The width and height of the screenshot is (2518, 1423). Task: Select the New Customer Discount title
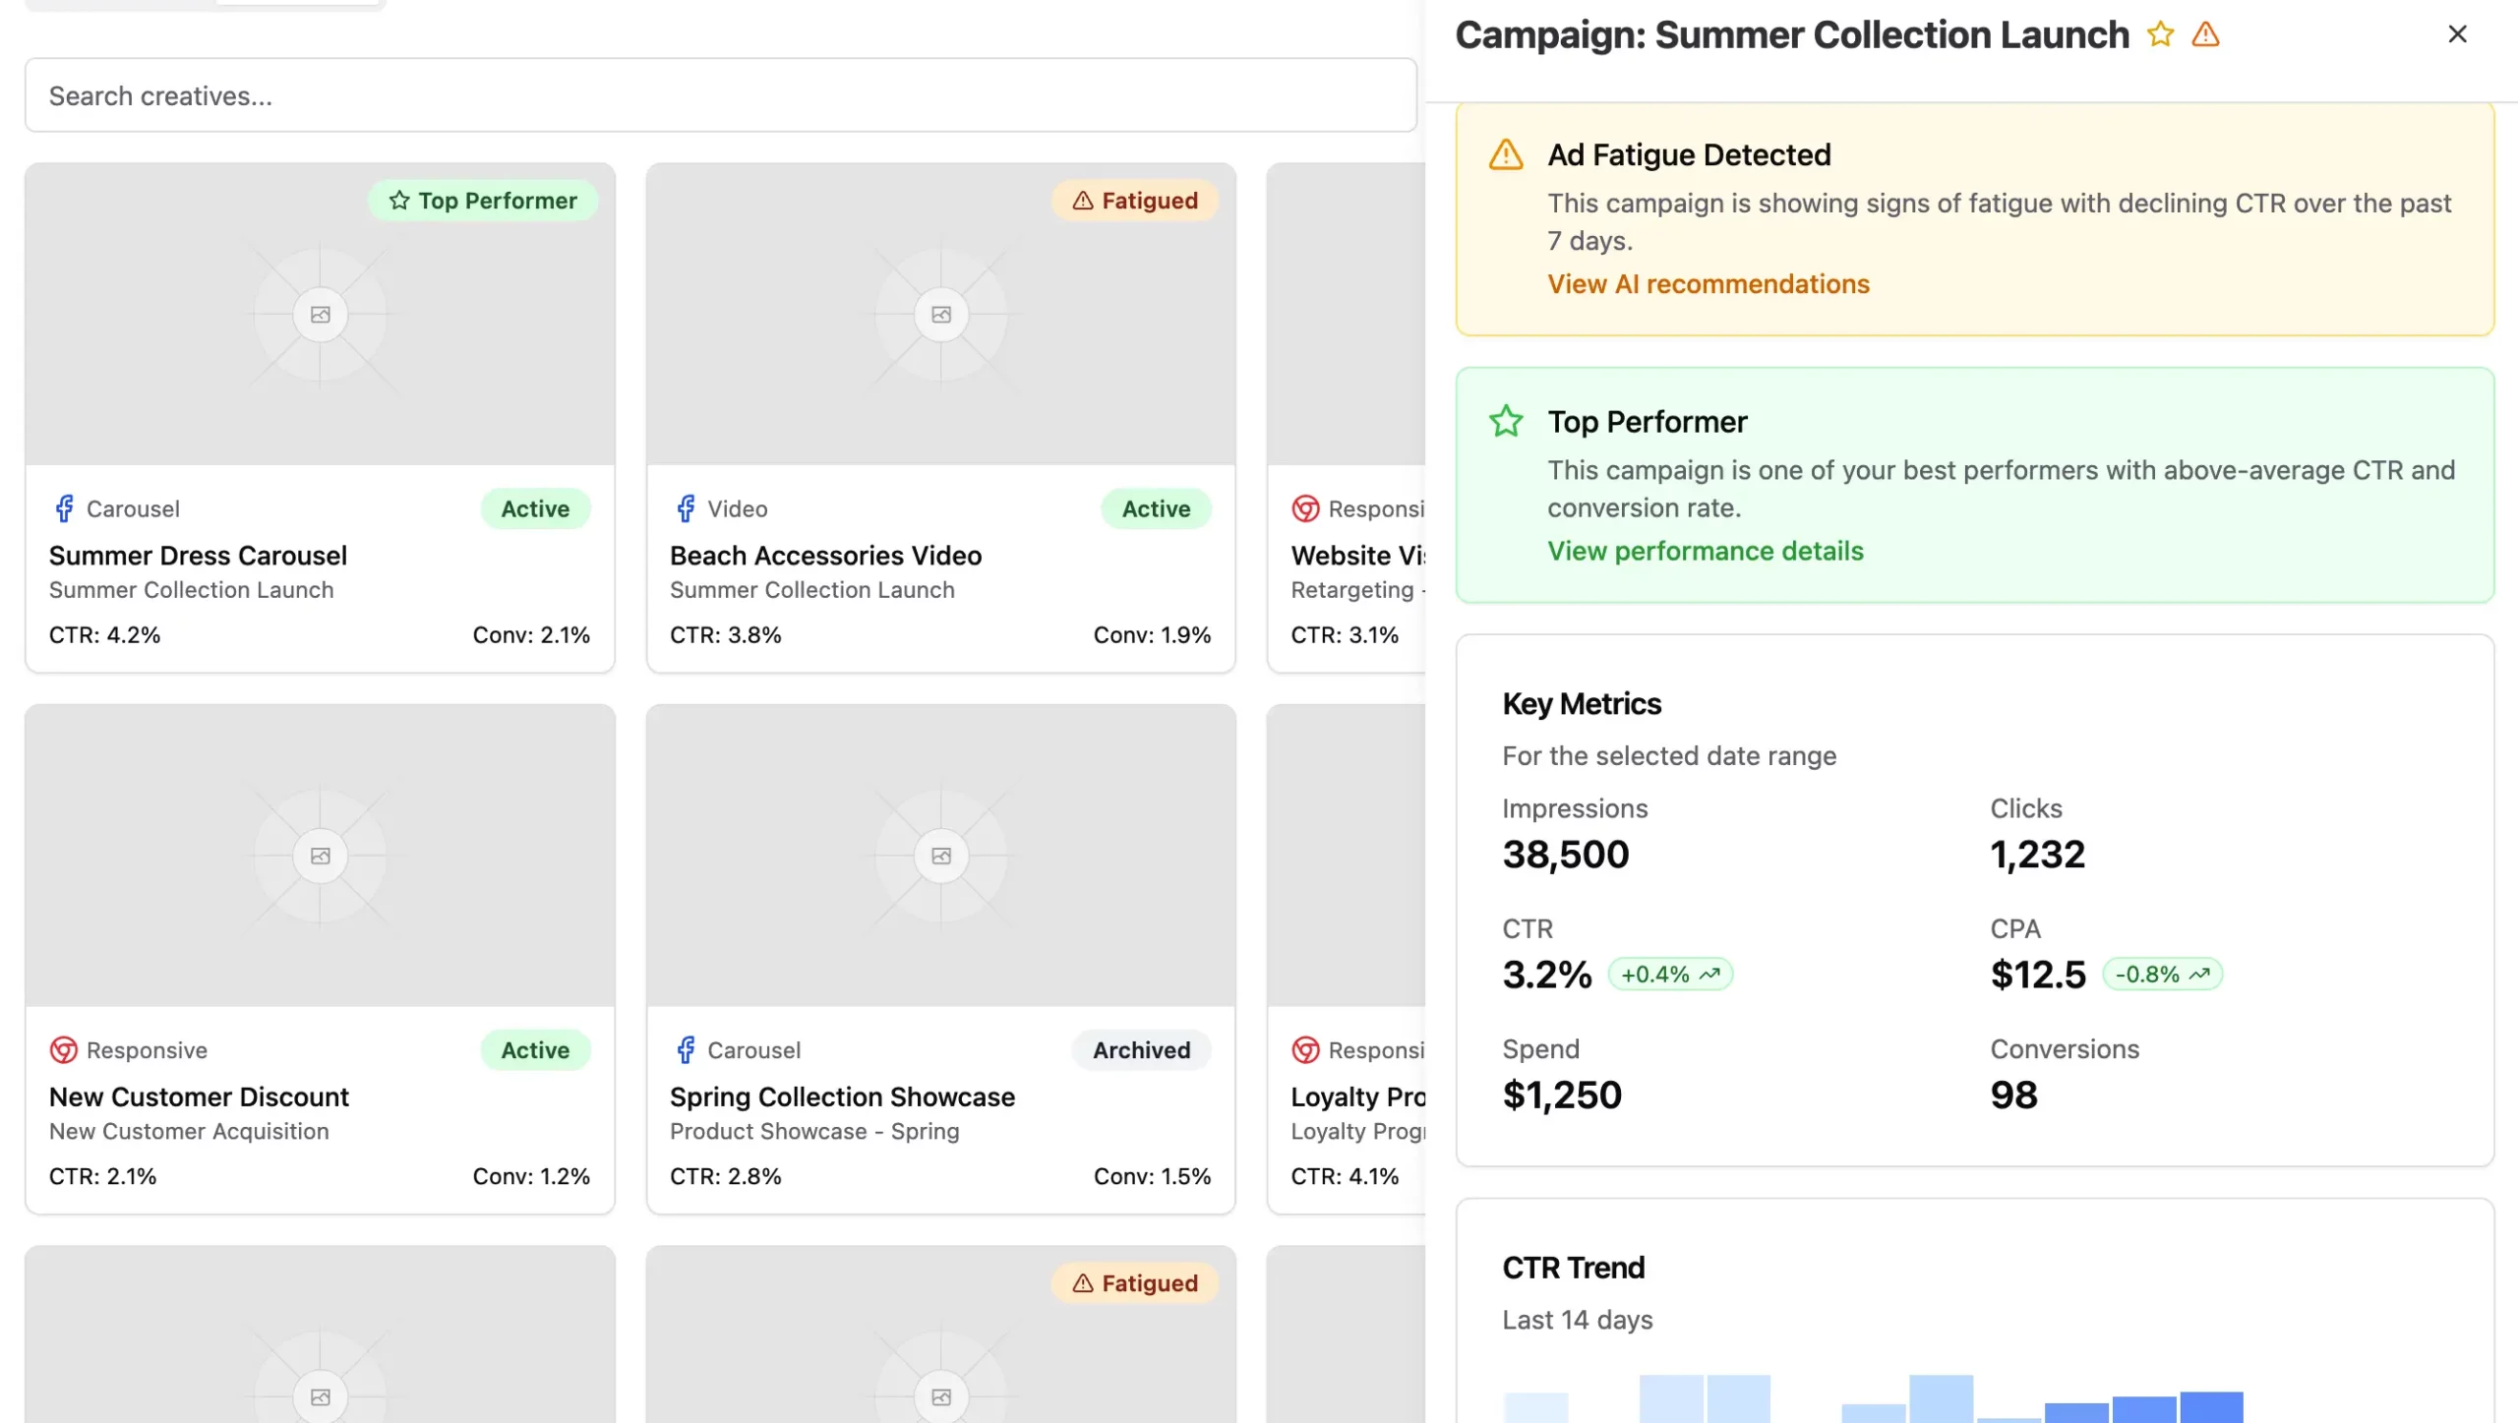click(199, 1097)
